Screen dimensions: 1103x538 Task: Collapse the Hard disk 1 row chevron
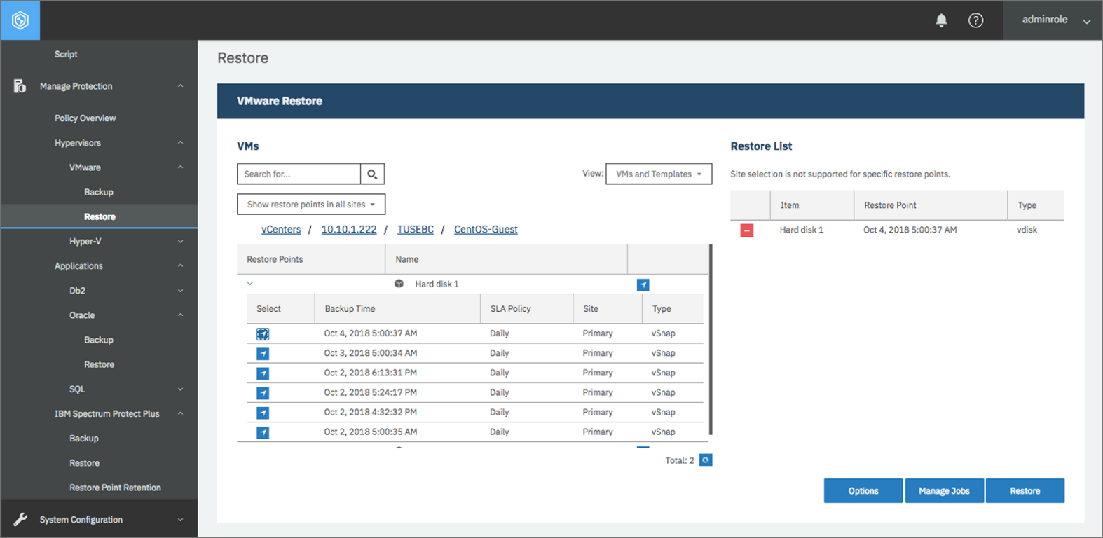(249, 284)
